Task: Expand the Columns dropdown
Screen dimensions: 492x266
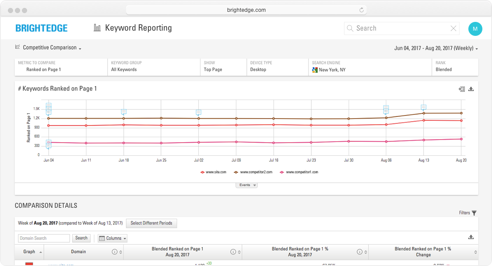Action: pyautogui.click(x=113, y=238)
